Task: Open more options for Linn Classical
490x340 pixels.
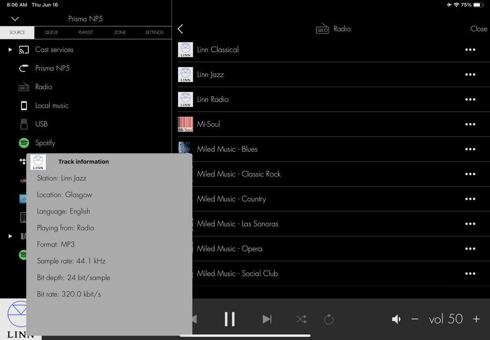Action: [470, 50]
